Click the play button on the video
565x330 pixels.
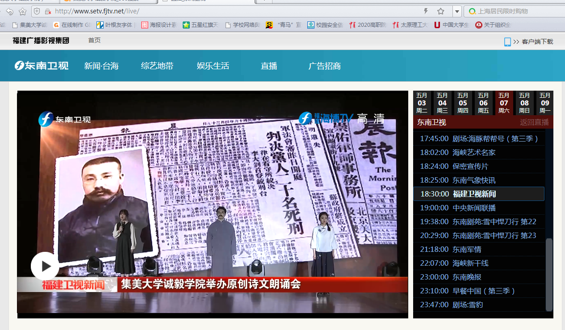[45, 266]
